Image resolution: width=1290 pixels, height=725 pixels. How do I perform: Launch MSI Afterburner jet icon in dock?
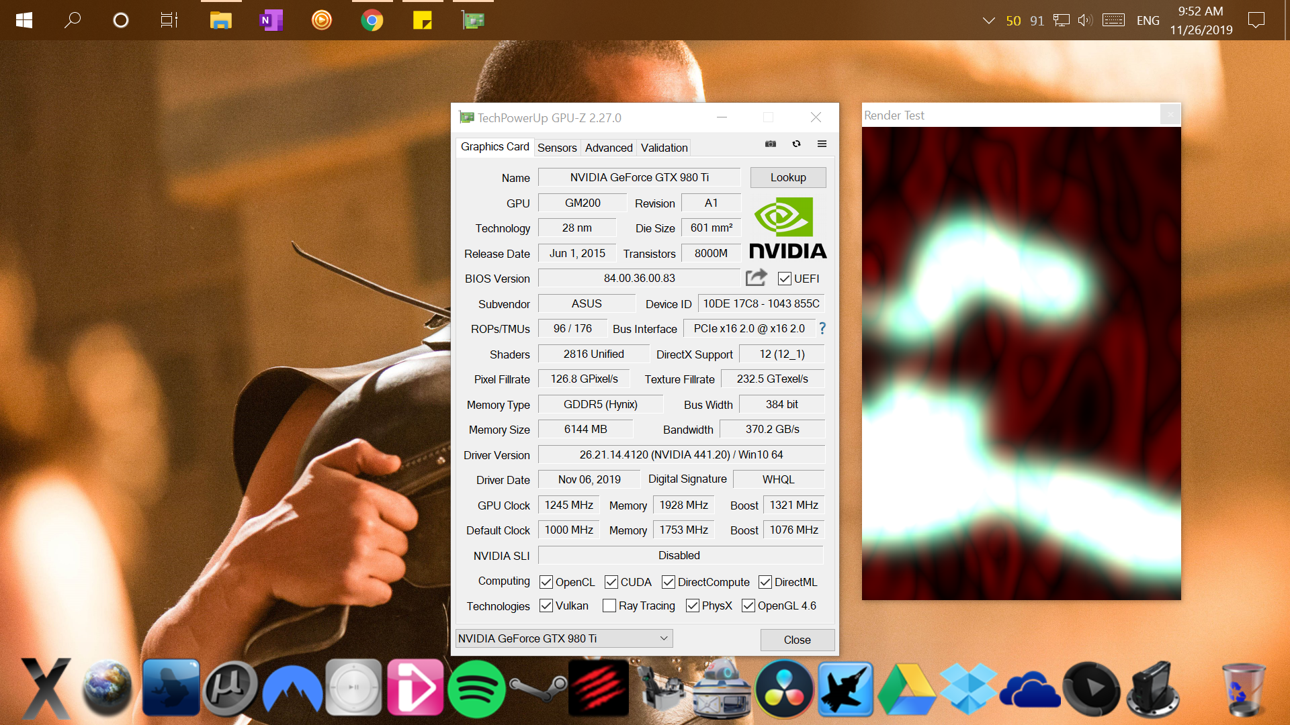[845, 689]
